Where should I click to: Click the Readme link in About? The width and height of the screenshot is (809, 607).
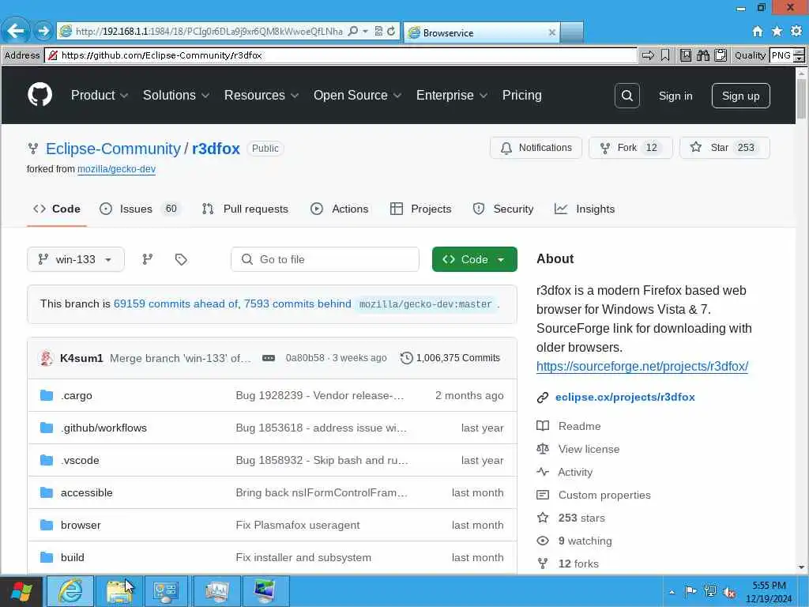click(x=579, y=426)
